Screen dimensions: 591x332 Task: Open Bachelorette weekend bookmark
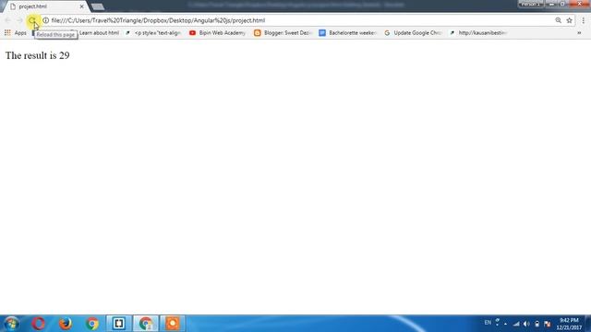(x=347, y=33)
